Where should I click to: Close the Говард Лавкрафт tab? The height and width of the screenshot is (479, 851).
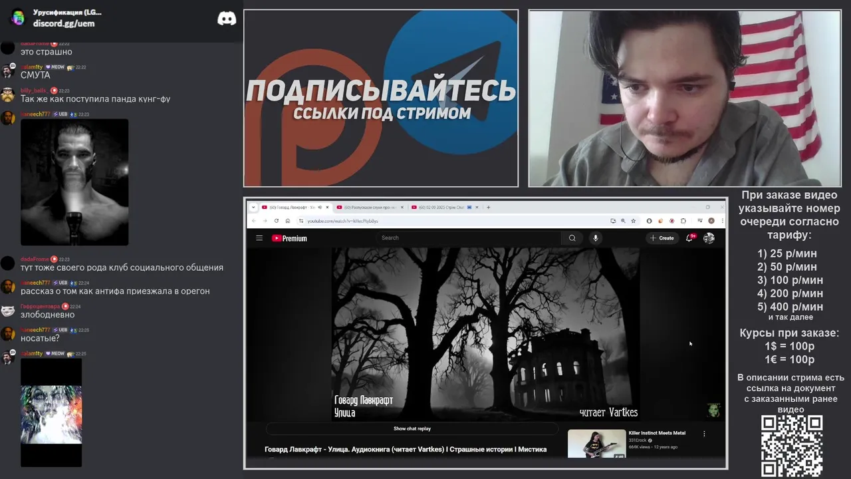pyautogui.click(x=327, y=207)
